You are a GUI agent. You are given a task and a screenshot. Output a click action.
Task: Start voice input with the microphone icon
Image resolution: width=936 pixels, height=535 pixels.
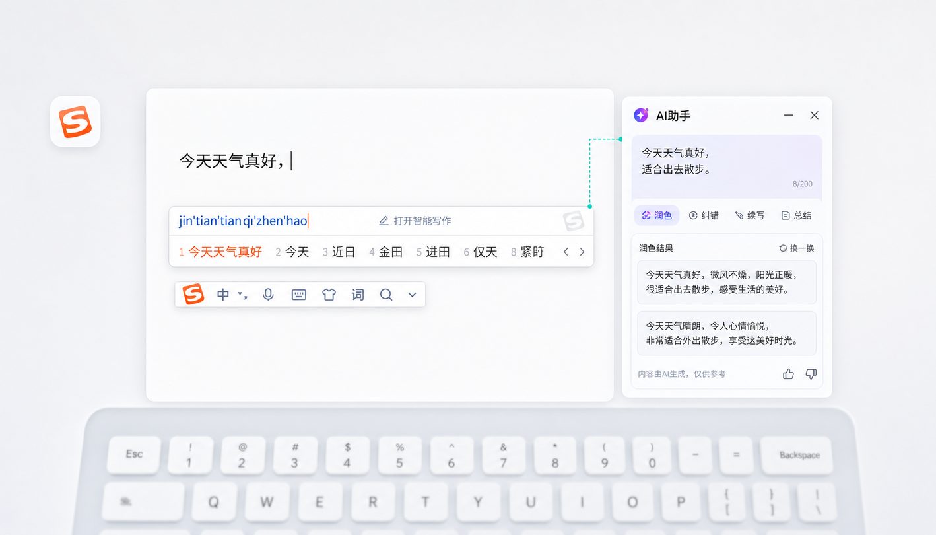pyautogui.click(x=268, y=295)
